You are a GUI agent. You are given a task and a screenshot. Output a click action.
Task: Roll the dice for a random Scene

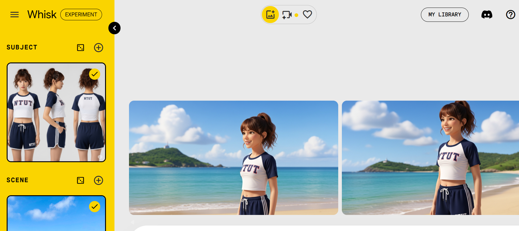click(x=81, y=180)
